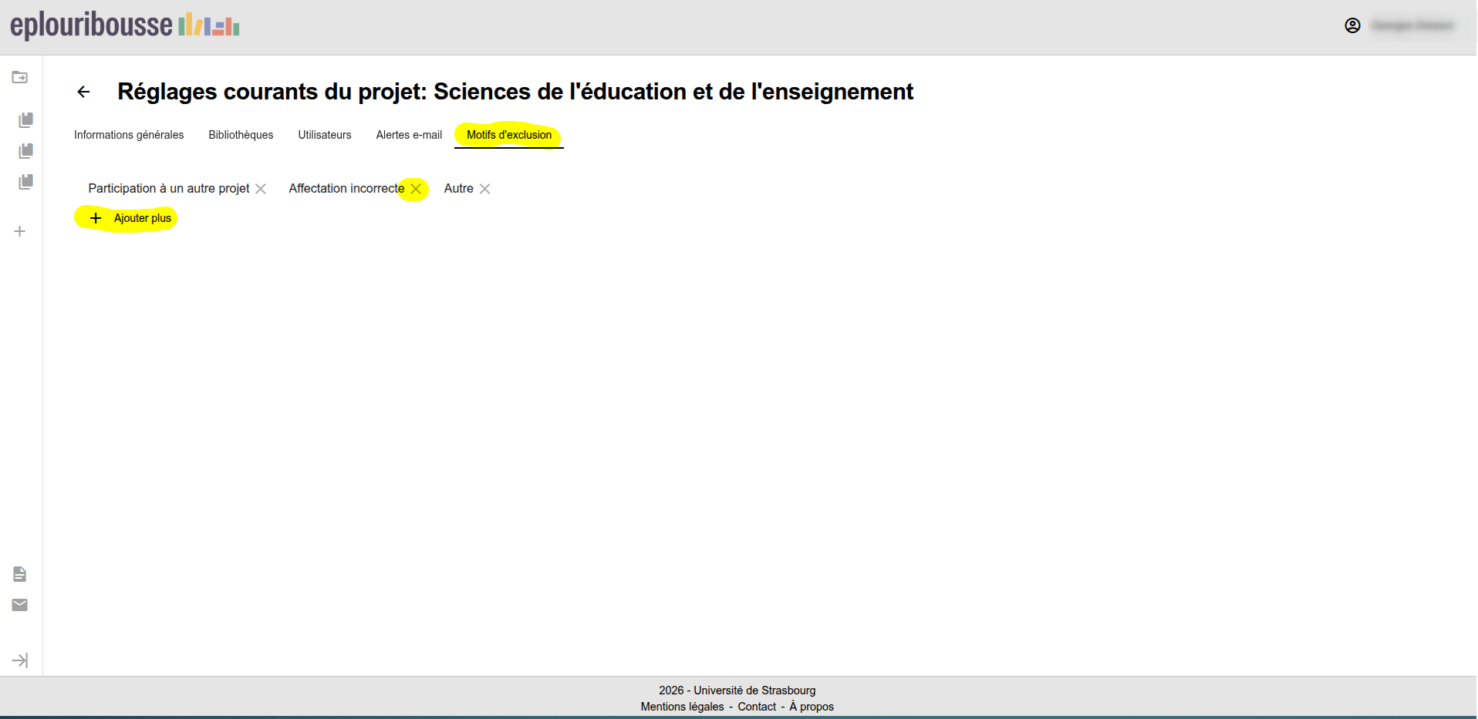Open the lowest of three bookmarks icons
The image size is (1478, 719).
(x=25, y=182)
